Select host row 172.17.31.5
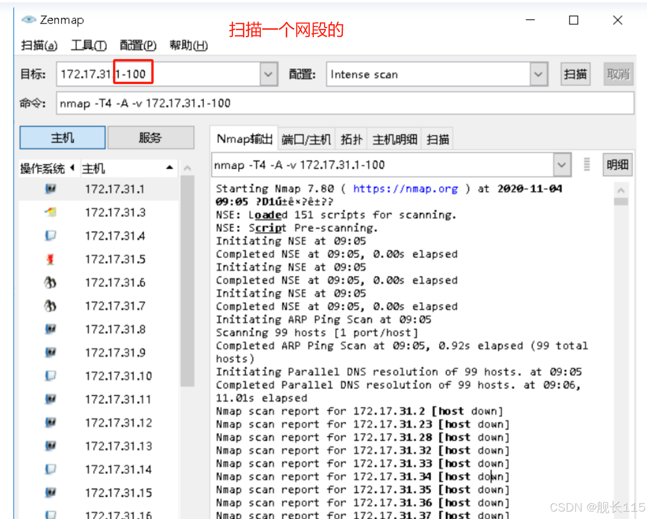Viewport: 647px width, 519px height. click(x=99, y=259)
